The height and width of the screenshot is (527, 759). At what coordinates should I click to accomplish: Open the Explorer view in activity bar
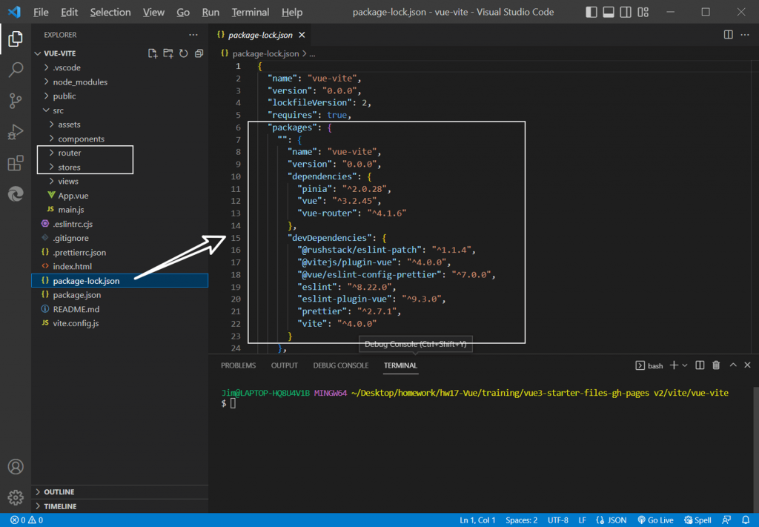coord(16,39)
